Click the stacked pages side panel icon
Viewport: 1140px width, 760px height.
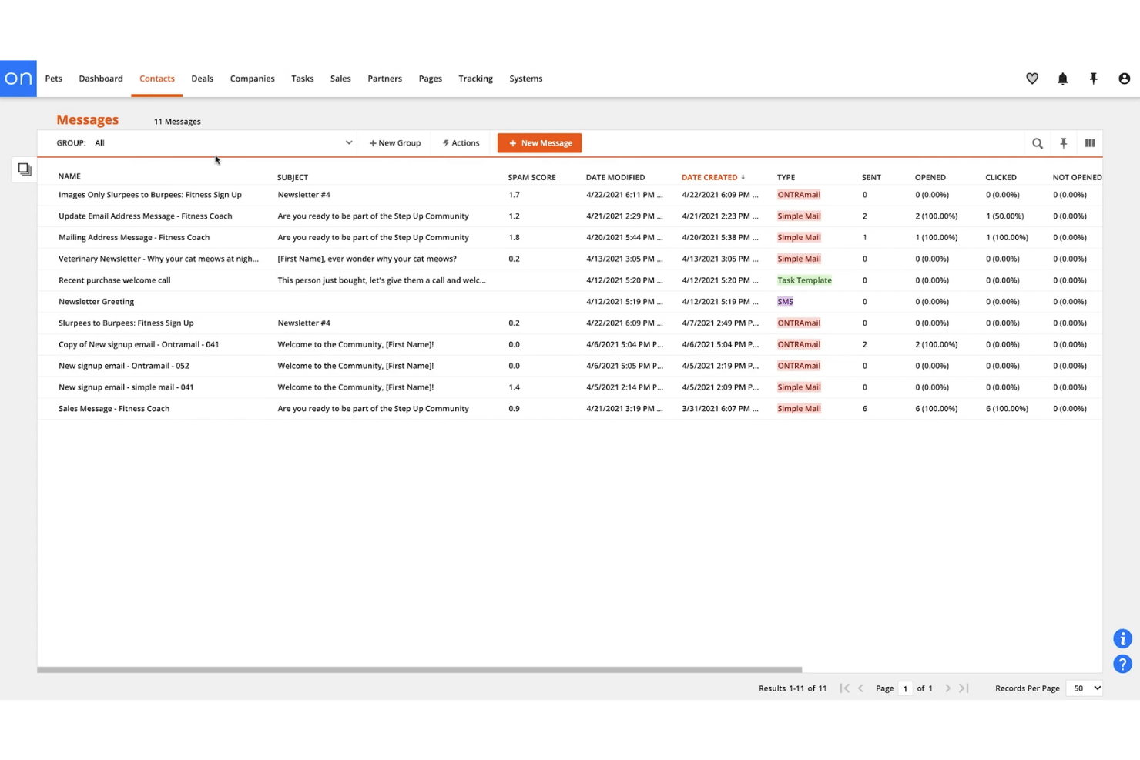tap(25, 169)
